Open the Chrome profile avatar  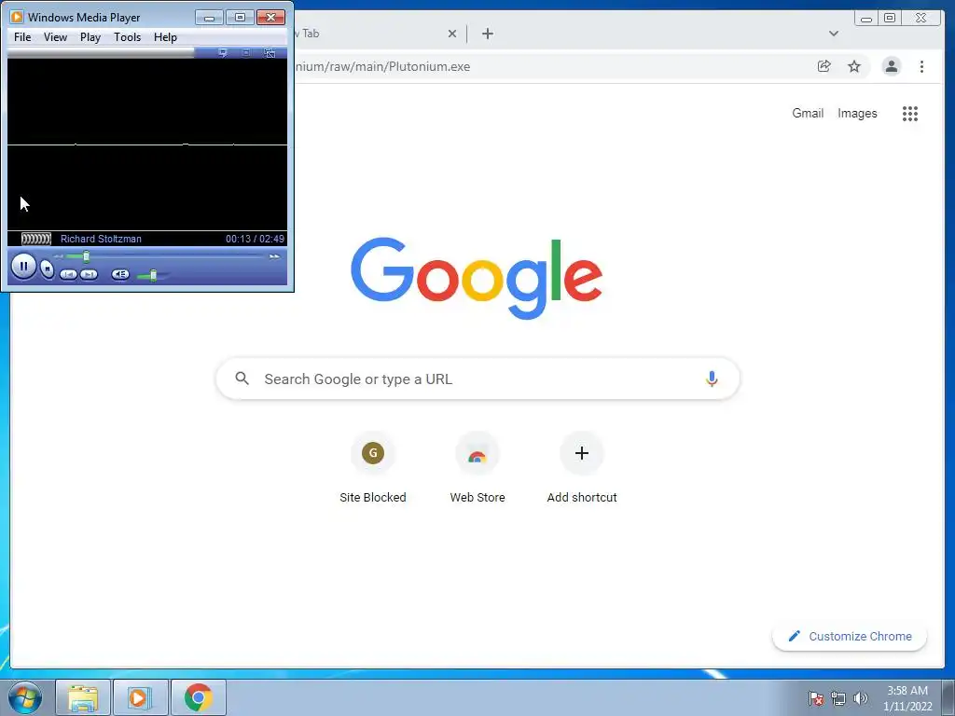click(x=891, y=66)
